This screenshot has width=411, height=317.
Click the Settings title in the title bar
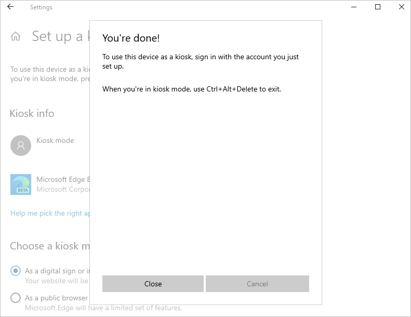pos(41,7)
